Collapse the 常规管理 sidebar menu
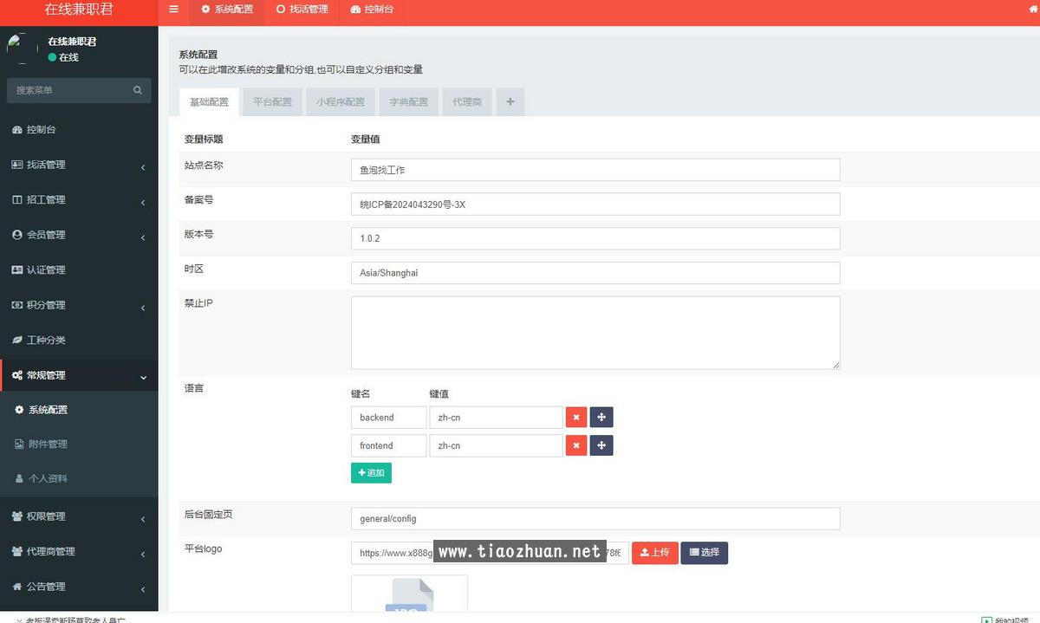This screenshot has width=1040, height=623. (x=78, y=375)
